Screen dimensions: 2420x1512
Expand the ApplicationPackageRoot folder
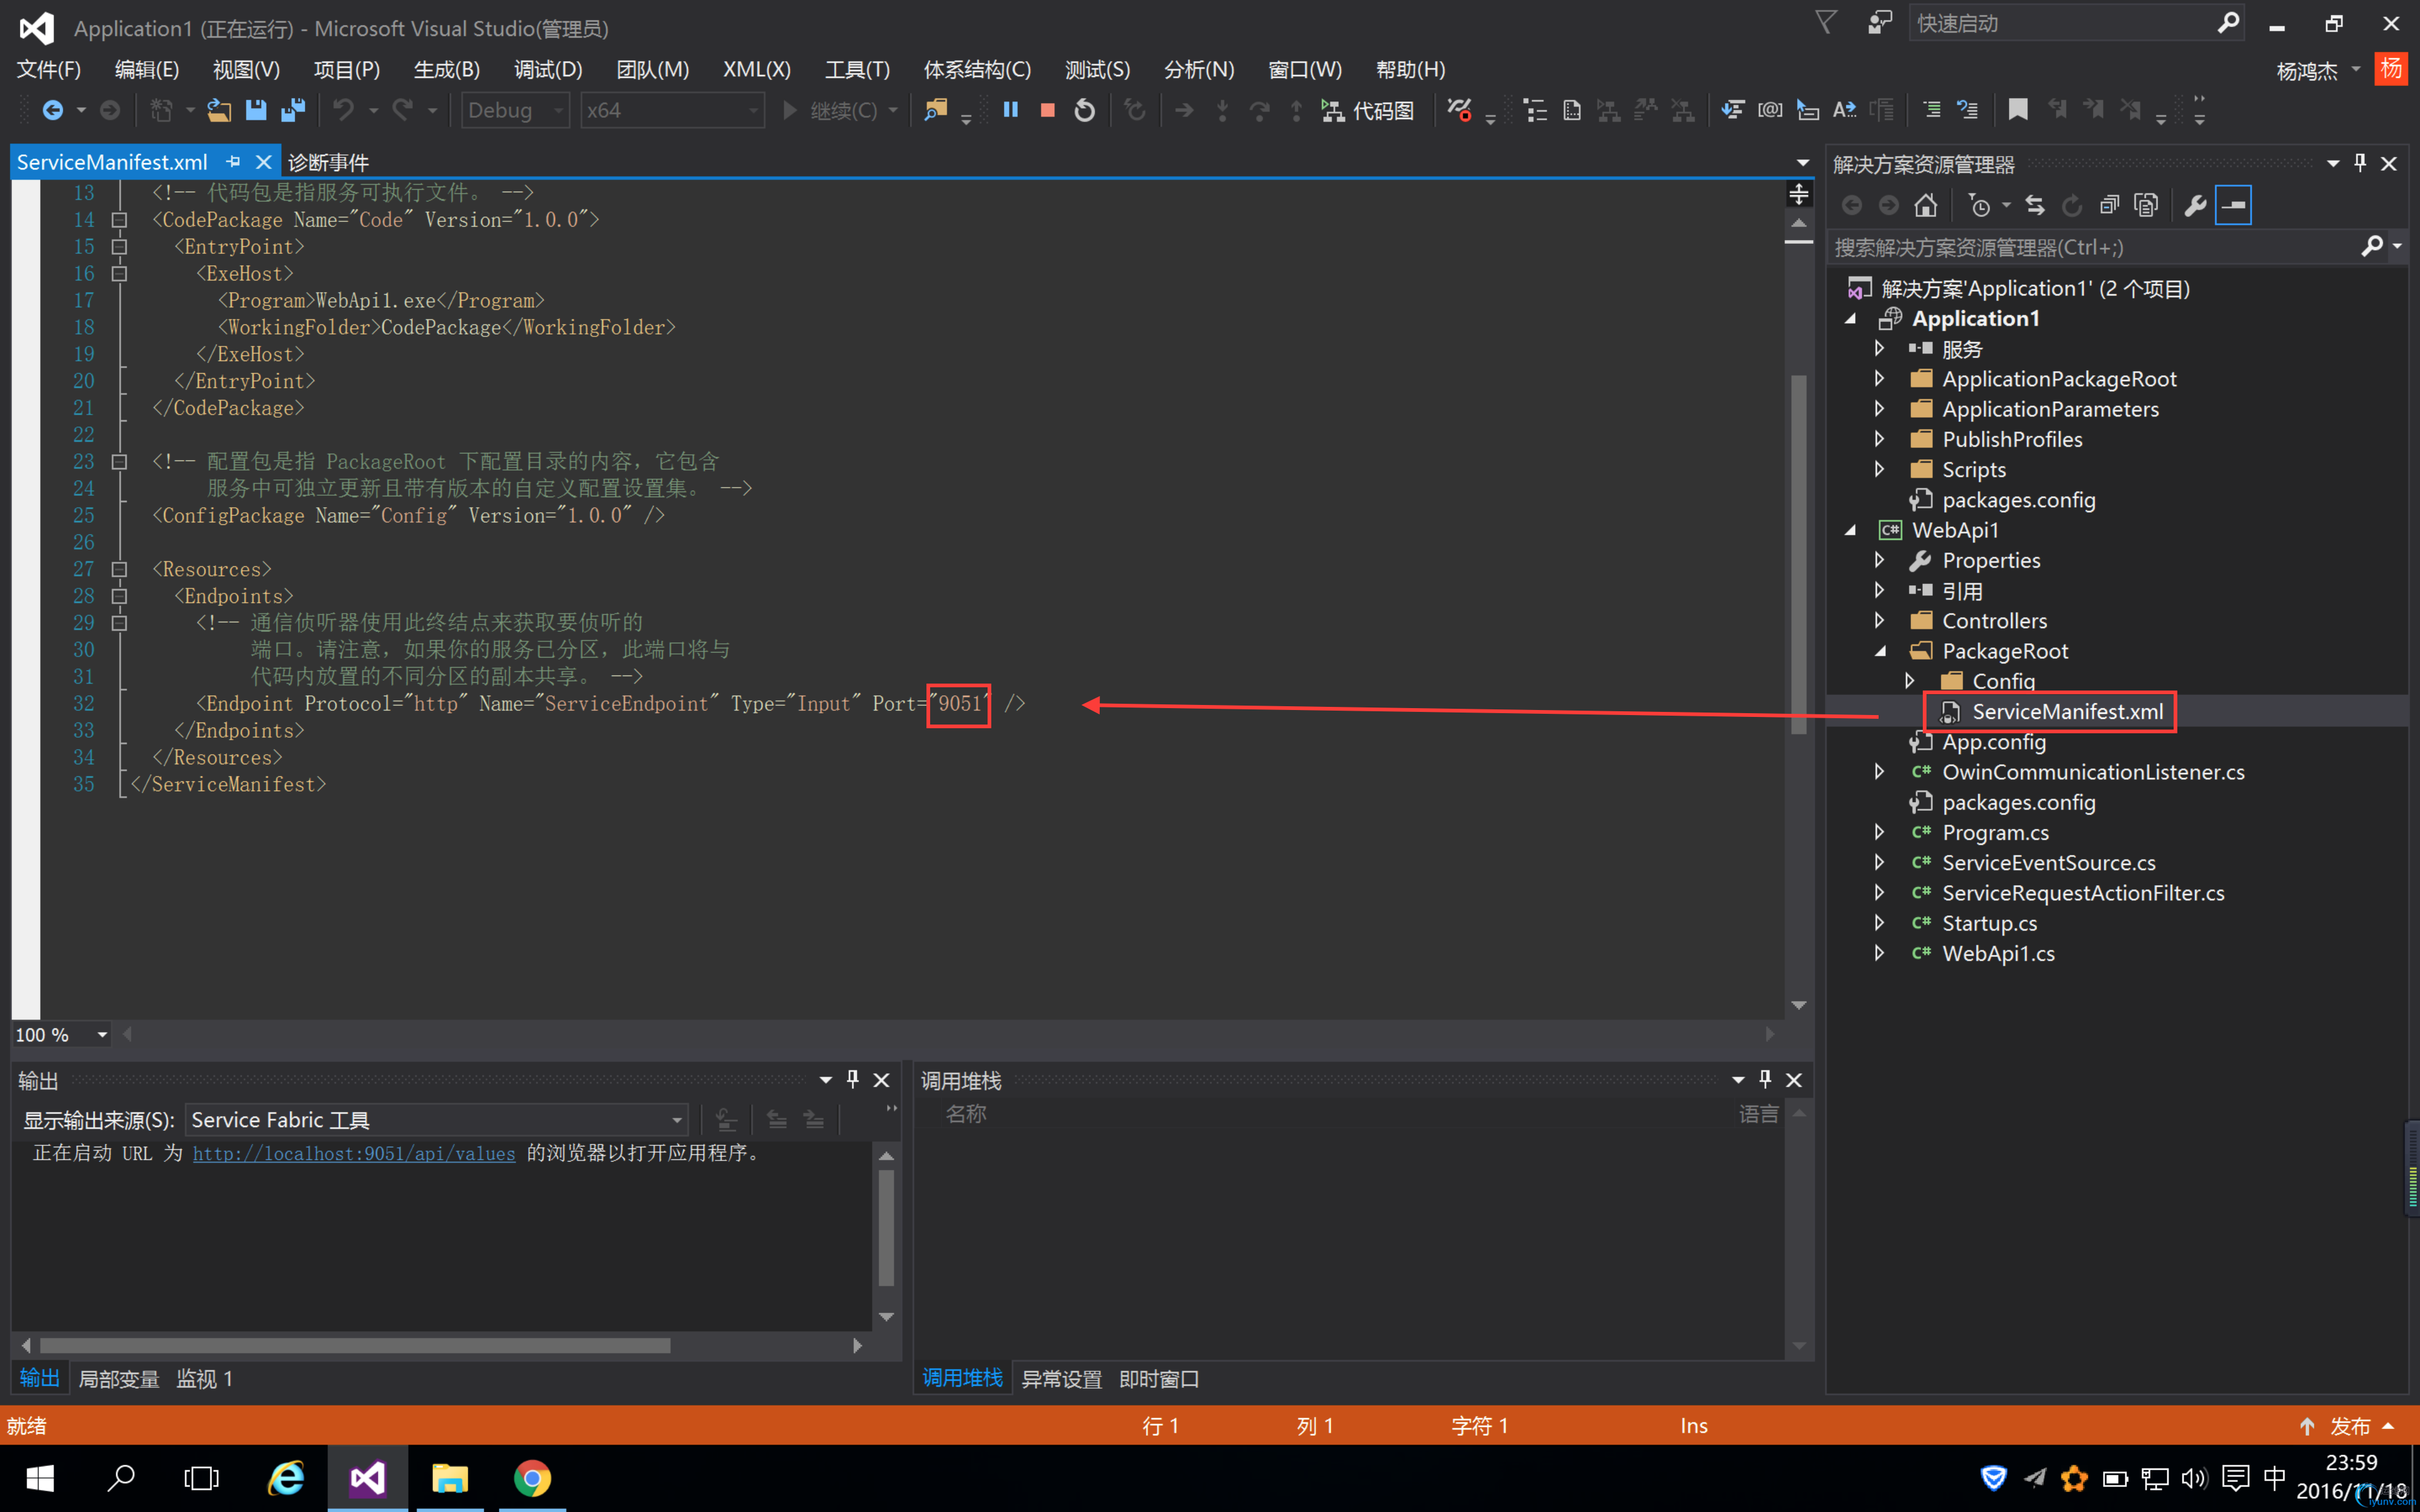1880,379
